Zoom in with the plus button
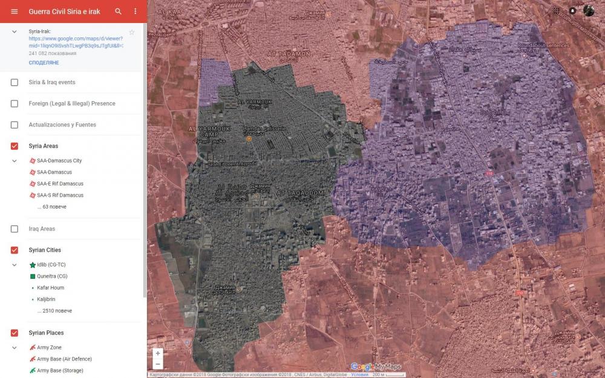The image size is (605, 378). pos(158,353)
